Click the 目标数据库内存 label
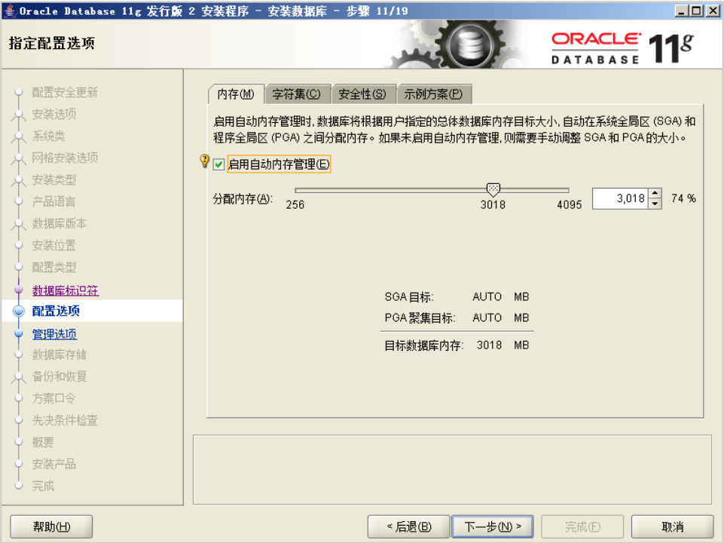724x543 pixels. point(424,345)
